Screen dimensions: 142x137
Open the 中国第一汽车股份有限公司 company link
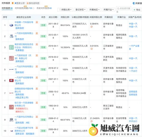coord(24,24)
